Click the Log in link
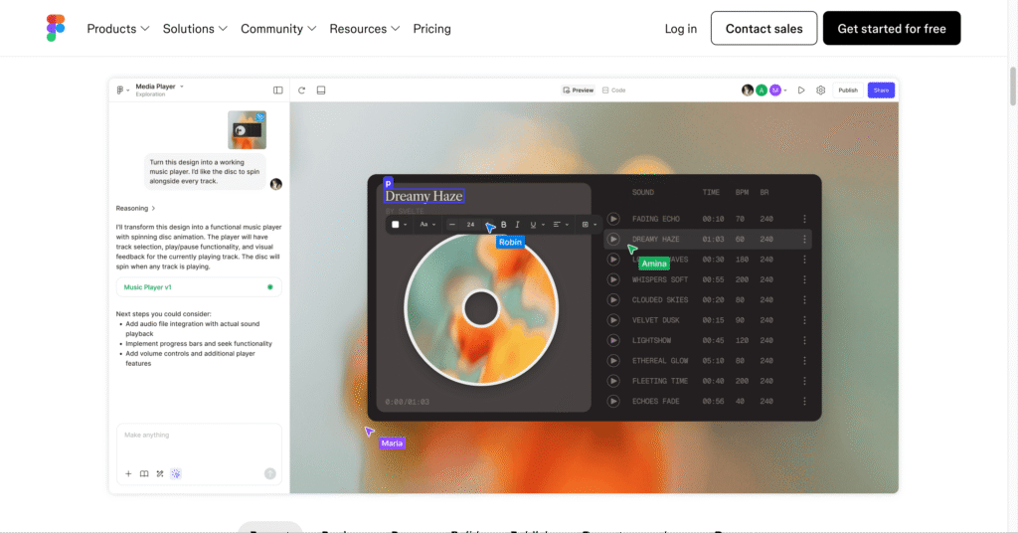Screen dimensions: 1018x533 click(680, 29)
